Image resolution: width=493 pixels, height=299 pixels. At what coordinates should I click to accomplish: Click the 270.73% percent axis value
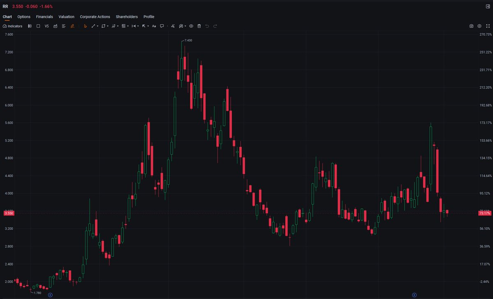(485, 34)
